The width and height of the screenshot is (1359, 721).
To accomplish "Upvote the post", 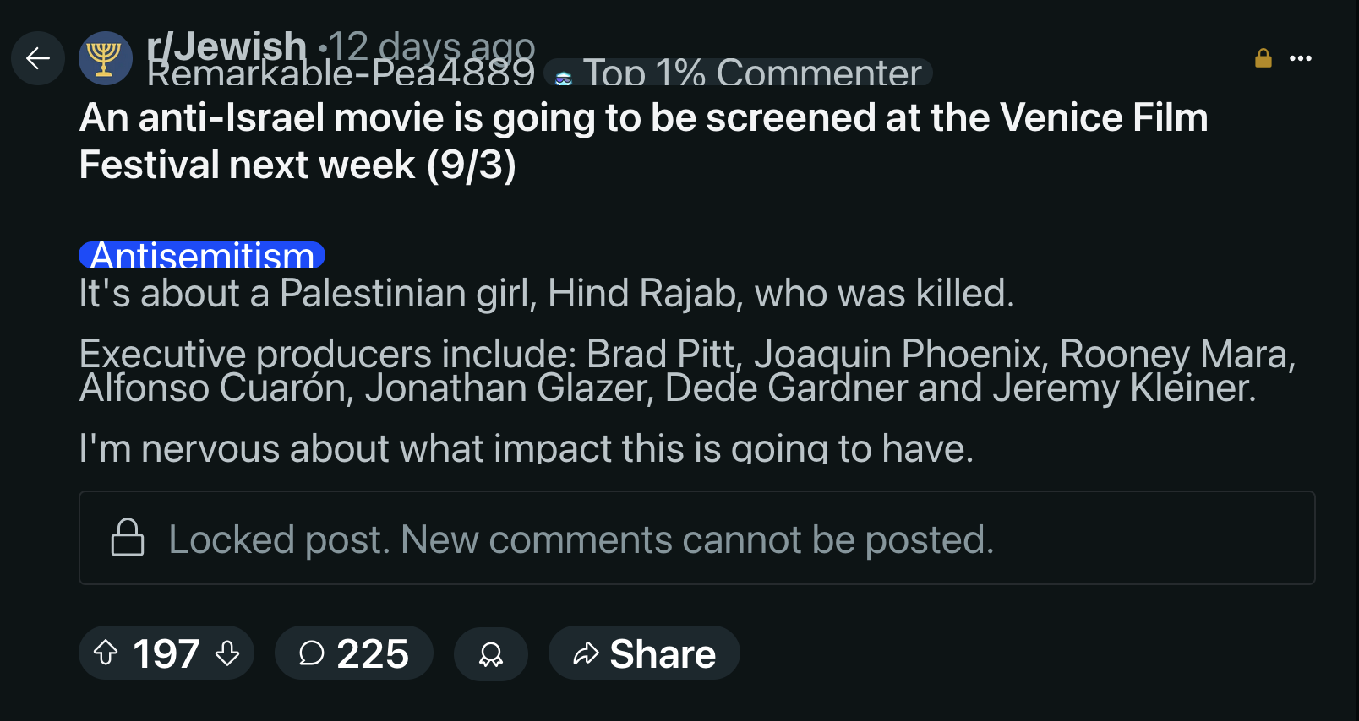I will pyautogui.click(x=106, y=653).
